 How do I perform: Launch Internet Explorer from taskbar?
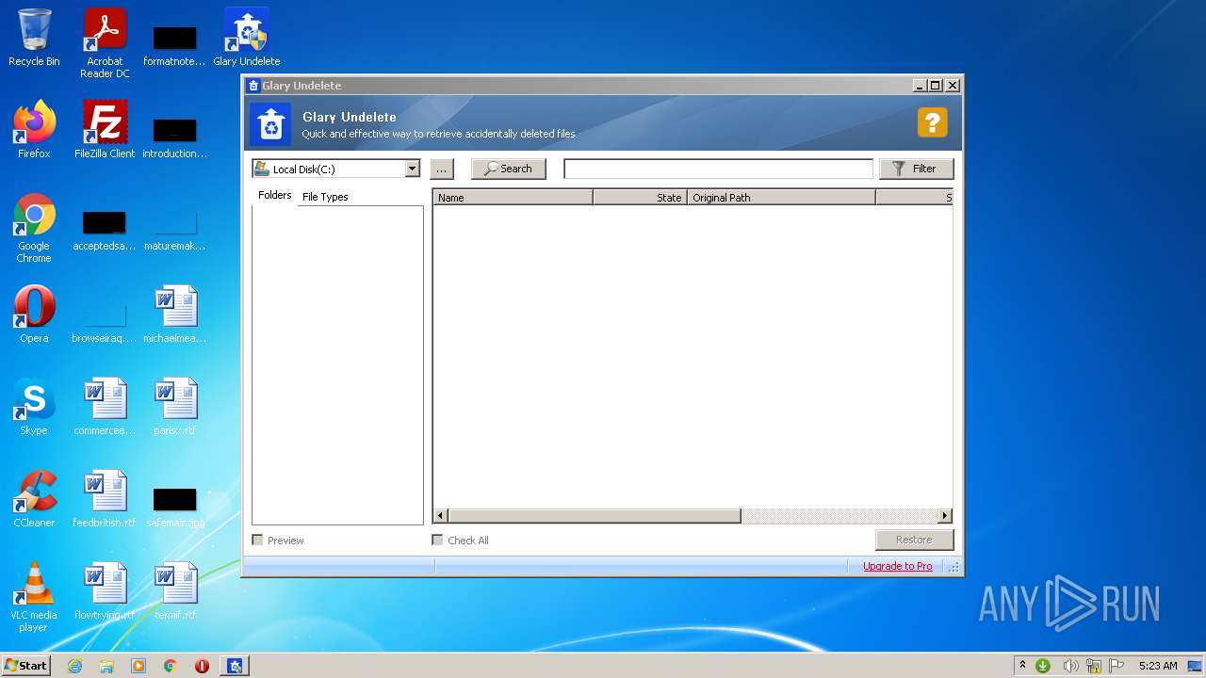75,666
